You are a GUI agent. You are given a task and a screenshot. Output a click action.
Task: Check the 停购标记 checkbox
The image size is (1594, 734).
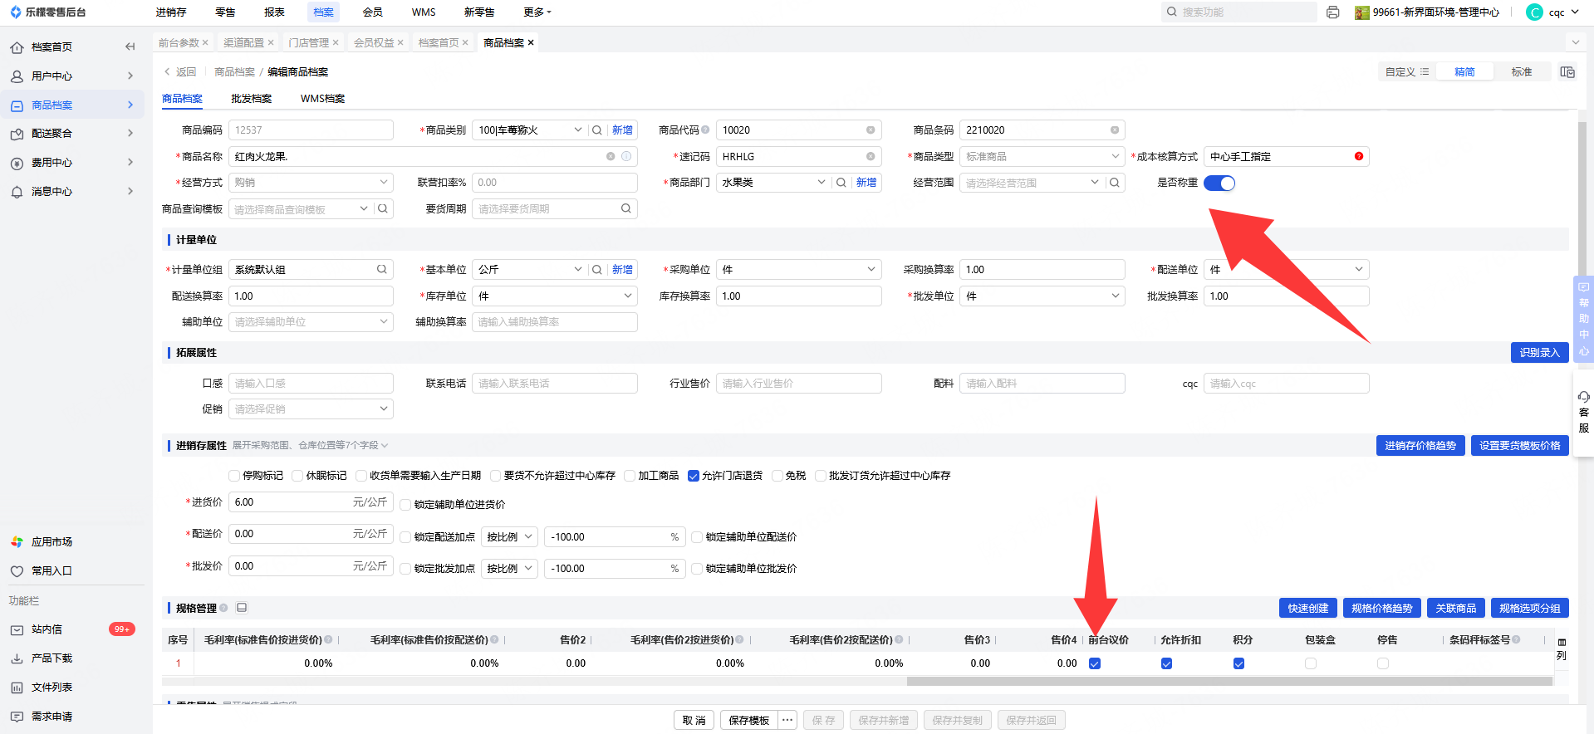(x=234, y=476)
